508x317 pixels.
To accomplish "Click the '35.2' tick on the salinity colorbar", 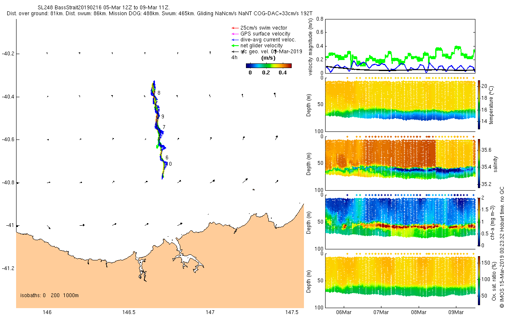I will [486, 184].
